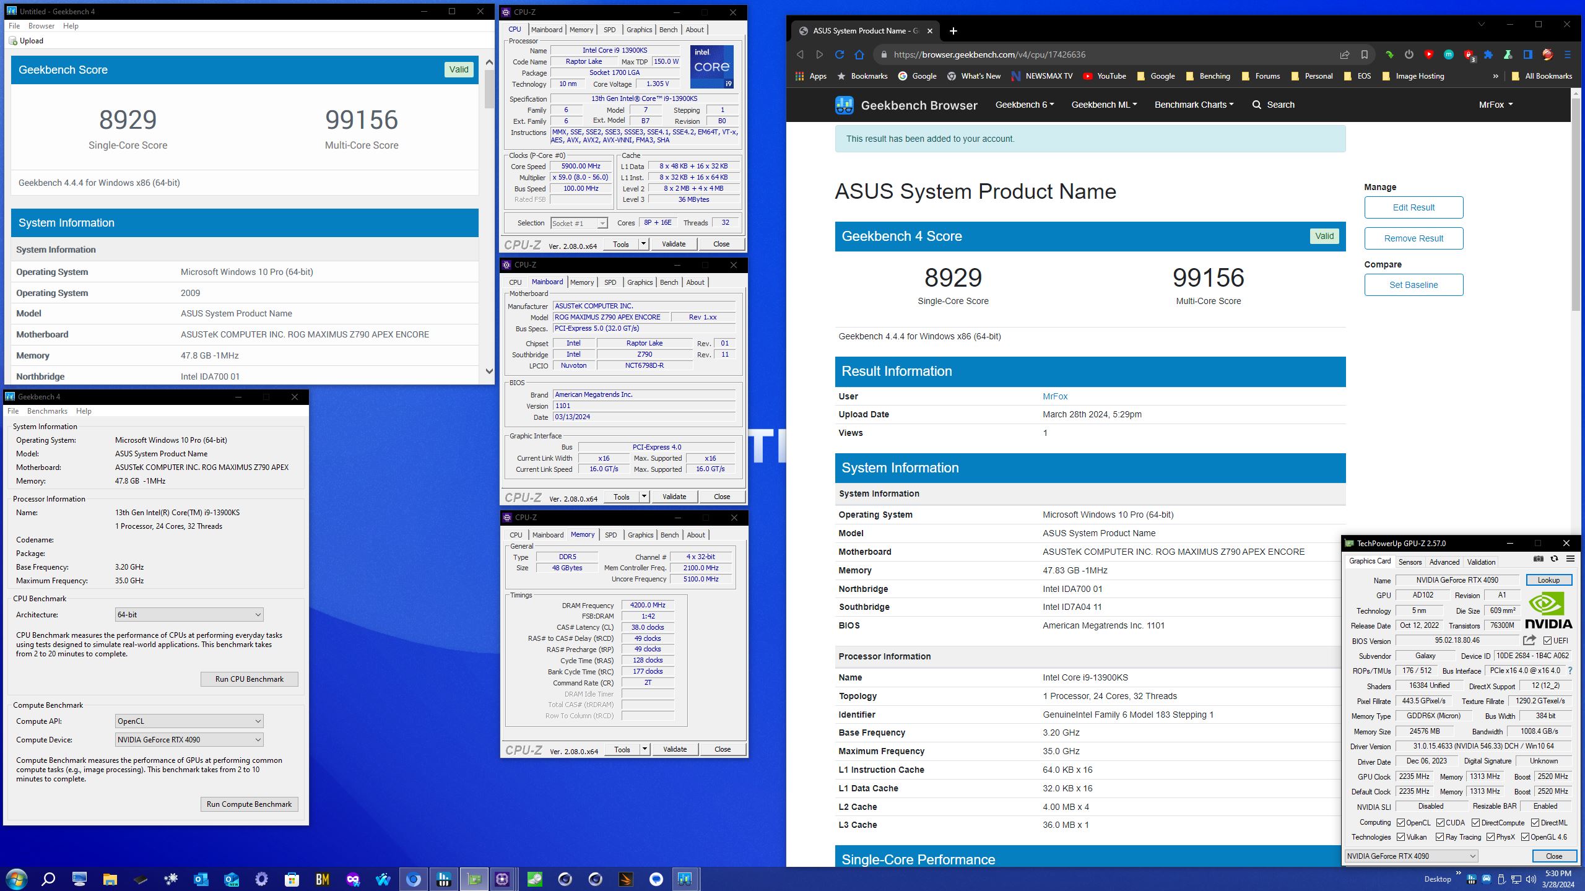The height and width of the screenshot is (891, 1585).
Task: Click the power button extension icon
Action: coord(1409,54)
